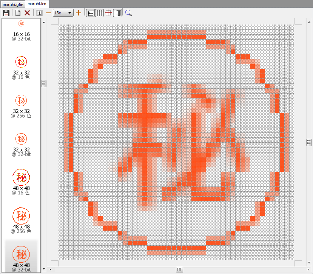Toggle the red center lines crosshair

[108, 13]
